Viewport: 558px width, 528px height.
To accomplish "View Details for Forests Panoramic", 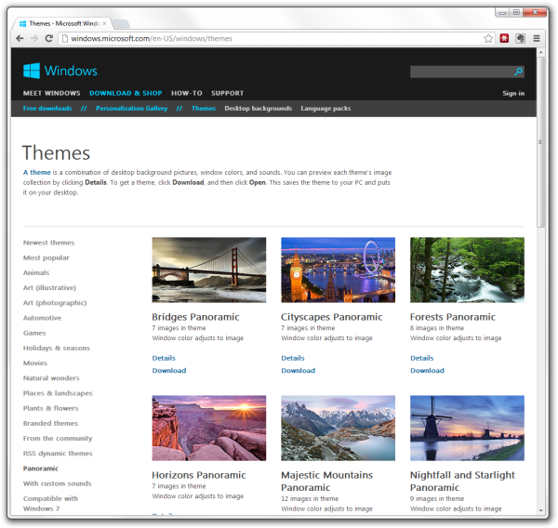I will (x=421, y=358).
